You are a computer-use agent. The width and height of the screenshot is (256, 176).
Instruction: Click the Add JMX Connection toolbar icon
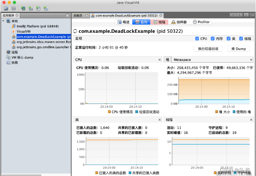coord(23,8)
